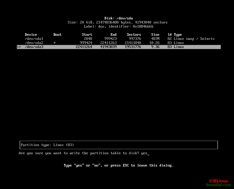
Task: Click the >> selection marker beside /dev/sda3
Action: (x=19, y=47)
